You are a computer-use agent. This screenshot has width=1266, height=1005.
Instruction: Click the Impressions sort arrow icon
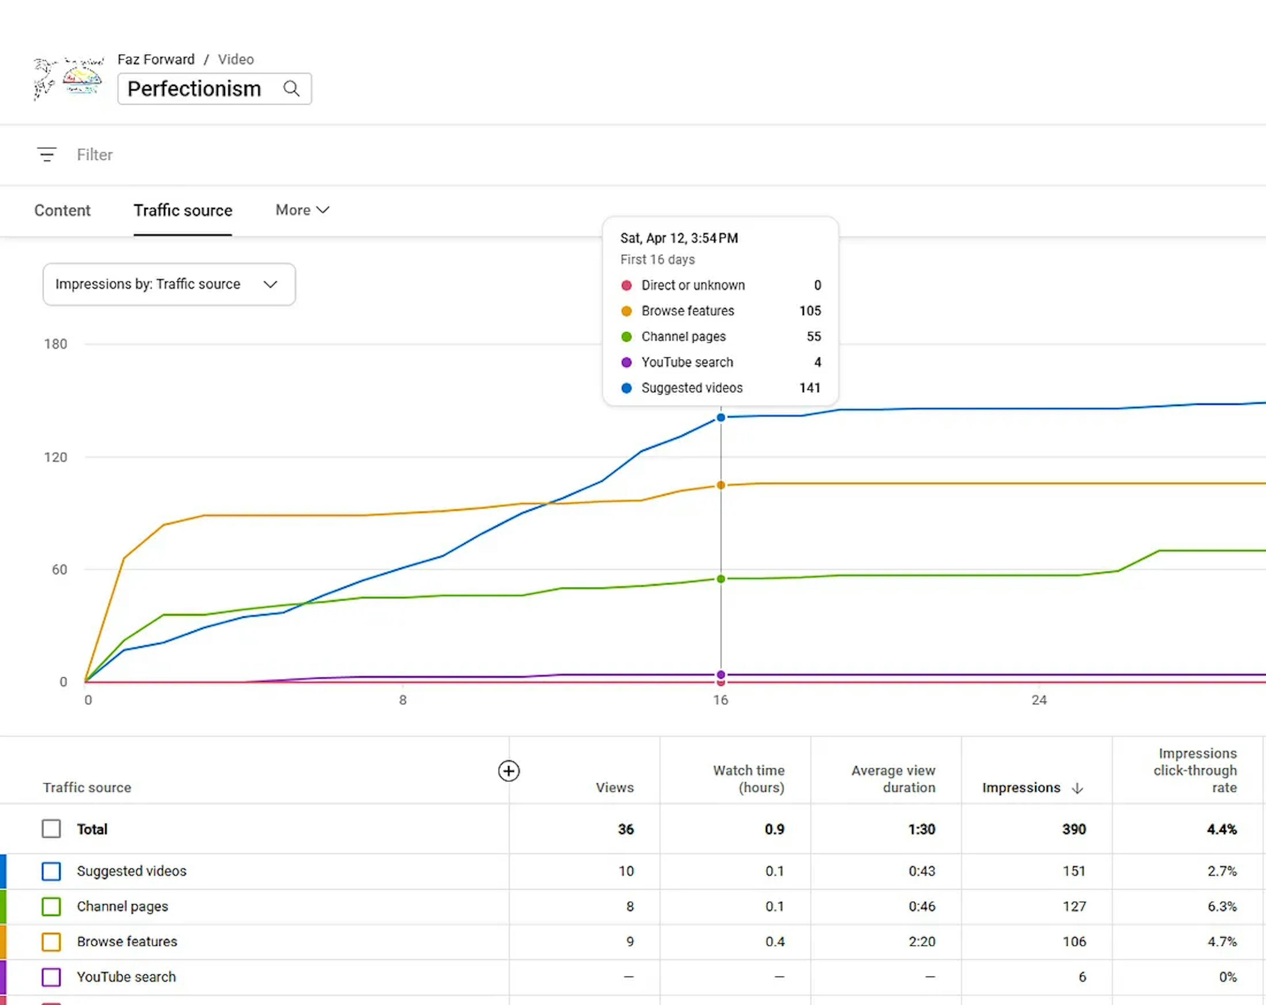pyautogui.click(x=1077, y=788)
